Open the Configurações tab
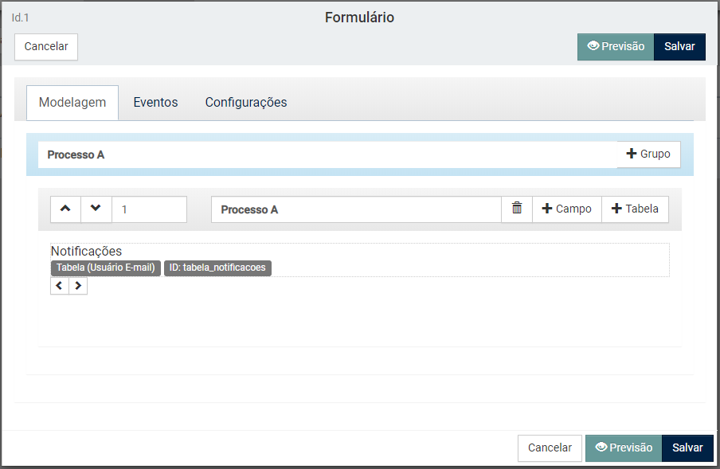 coord(246,103)
